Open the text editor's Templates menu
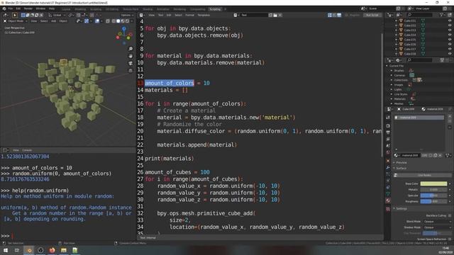The height and width of the screenshot is (255, 454). pyautogui.click(x=204, y=15)
